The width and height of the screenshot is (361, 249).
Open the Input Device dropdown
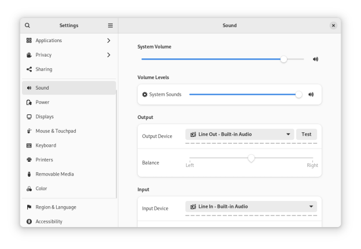pos(251,206)
